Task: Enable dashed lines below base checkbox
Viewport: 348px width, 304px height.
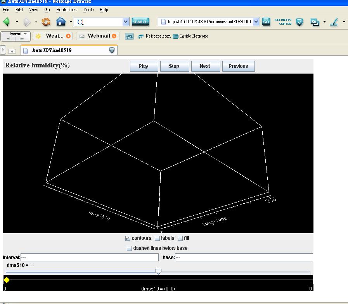Action: (130, 249)
